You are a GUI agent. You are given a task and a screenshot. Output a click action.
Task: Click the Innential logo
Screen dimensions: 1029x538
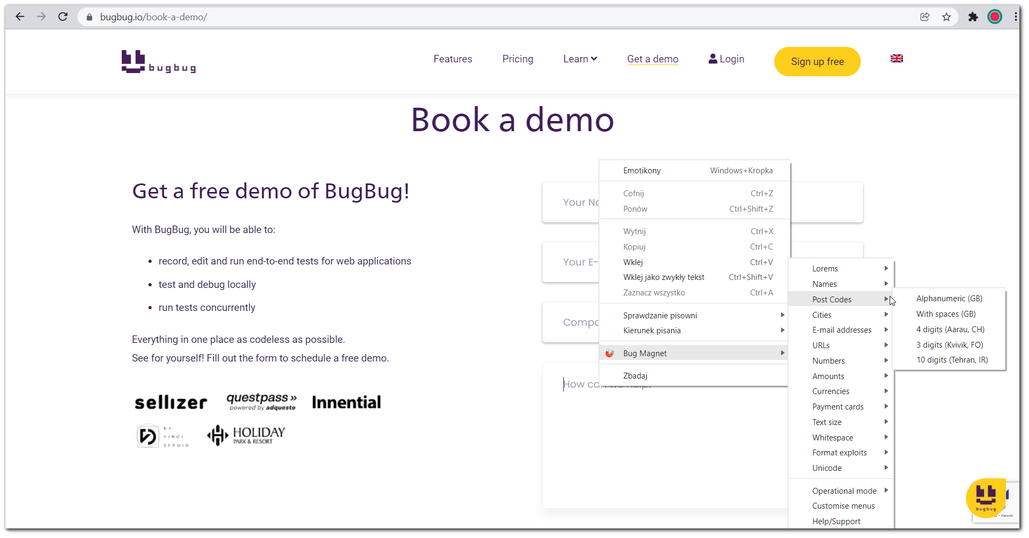[347, 402]
